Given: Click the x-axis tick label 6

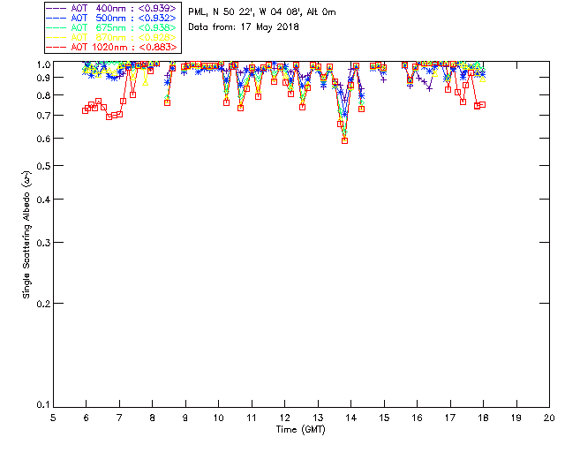Looking at the screenshot, I should pos(87,418).
